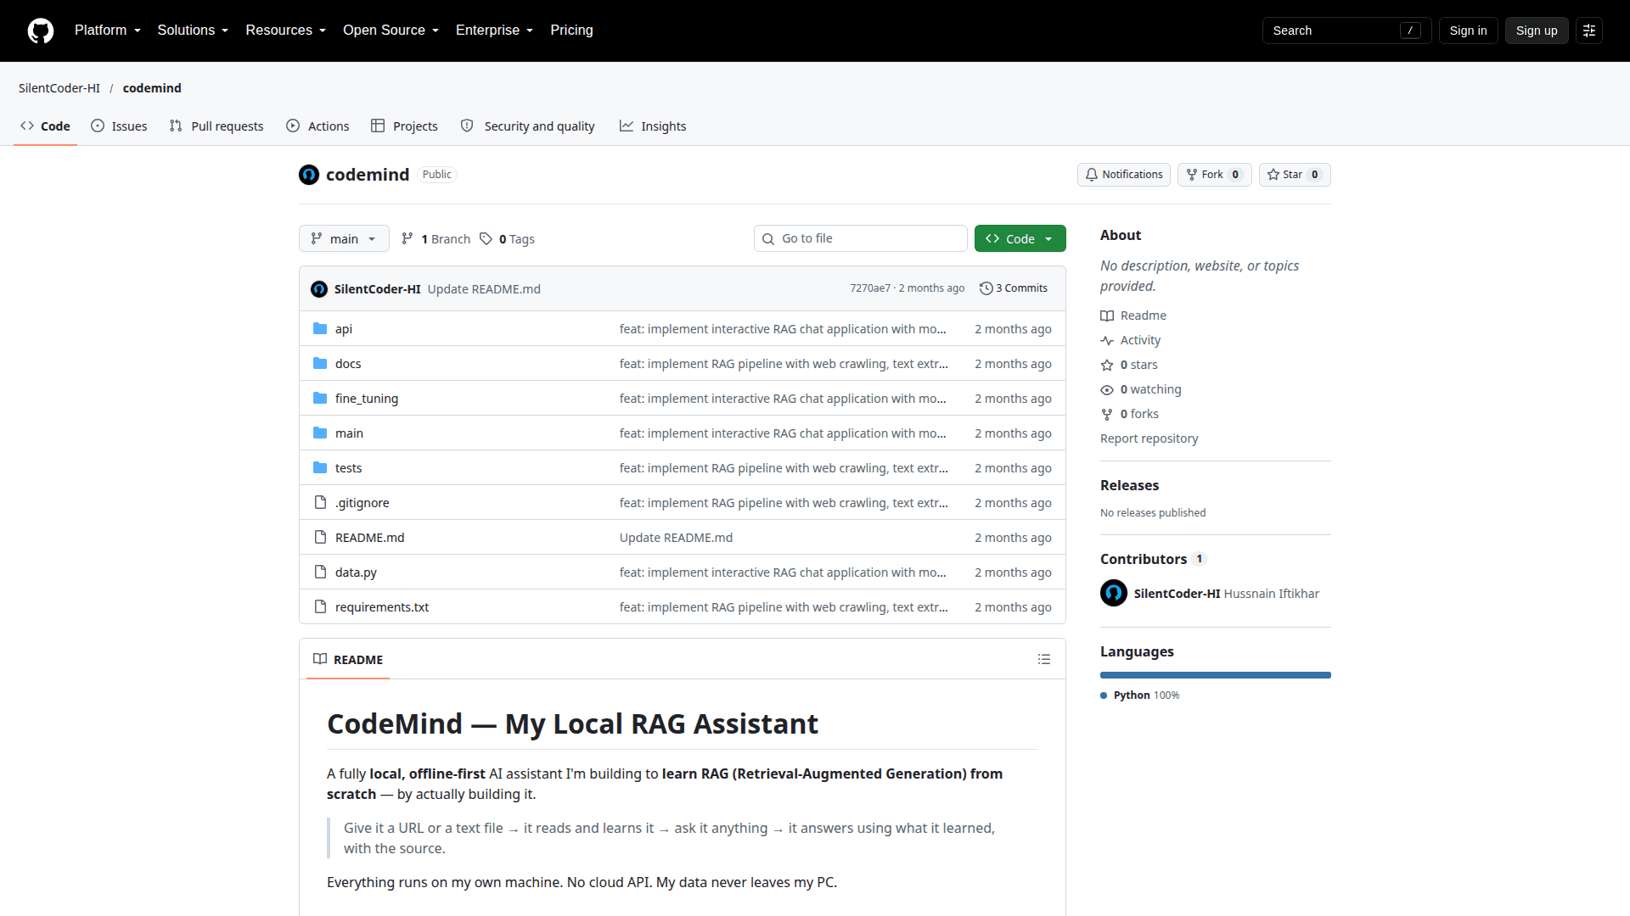Open the codemind breadcrumb link
Viewport: 1630px width, 916px height.
[152, 88]
